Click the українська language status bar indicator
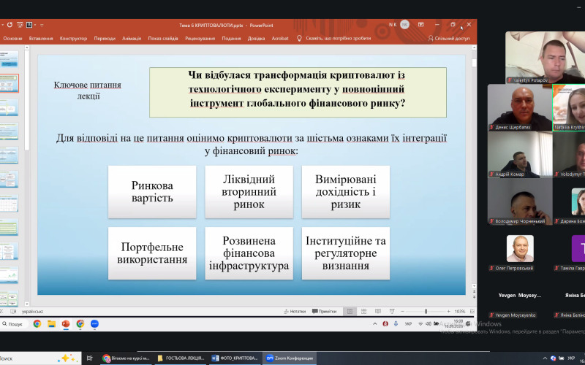Image resolution: width=585 pixels, height=365 pixels. tap(32, 312)
